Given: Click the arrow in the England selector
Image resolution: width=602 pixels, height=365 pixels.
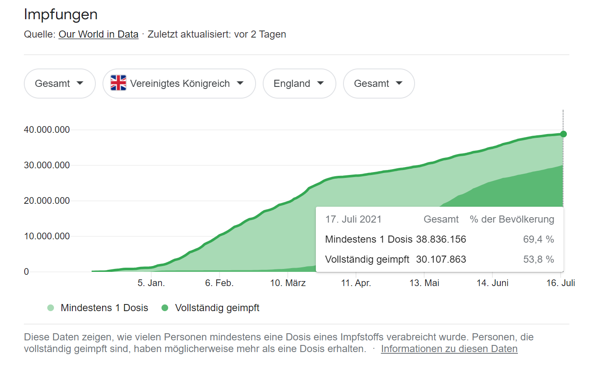Looking at the screenshot, I should 320,83.
